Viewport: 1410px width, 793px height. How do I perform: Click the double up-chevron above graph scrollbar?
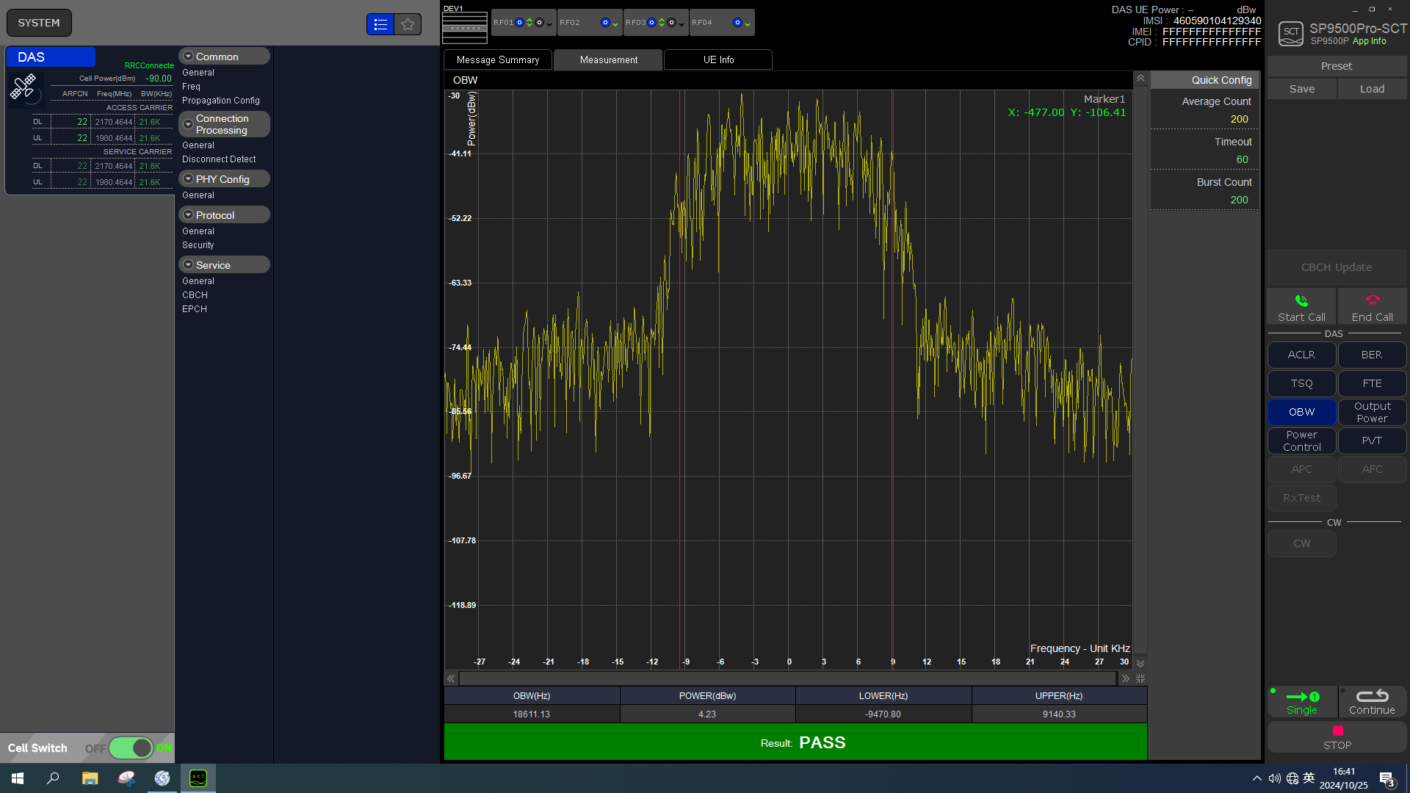pyautogui.click(x=1140, y=78)
